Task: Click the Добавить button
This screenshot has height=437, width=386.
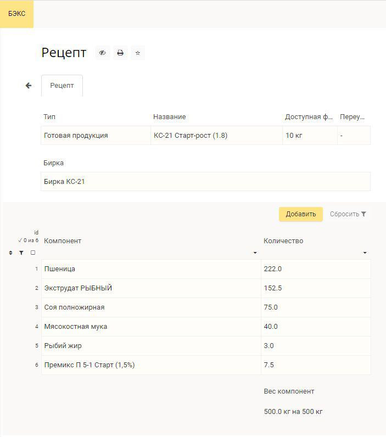Action: coord(301,214)
